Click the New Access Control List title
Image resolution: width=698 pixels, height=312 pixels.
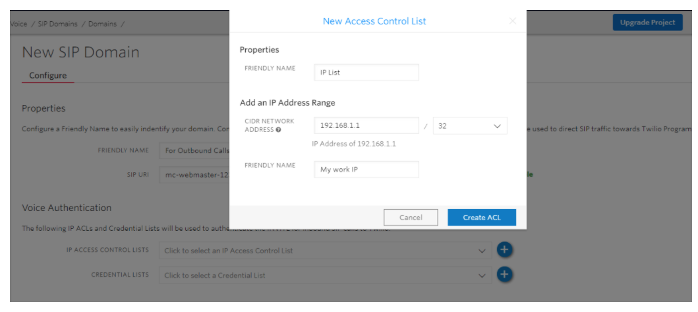pos(374,21)
